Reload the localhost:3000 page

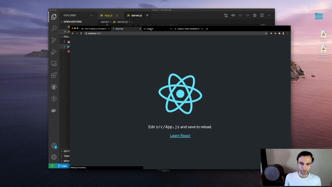[x=81, y=33]
